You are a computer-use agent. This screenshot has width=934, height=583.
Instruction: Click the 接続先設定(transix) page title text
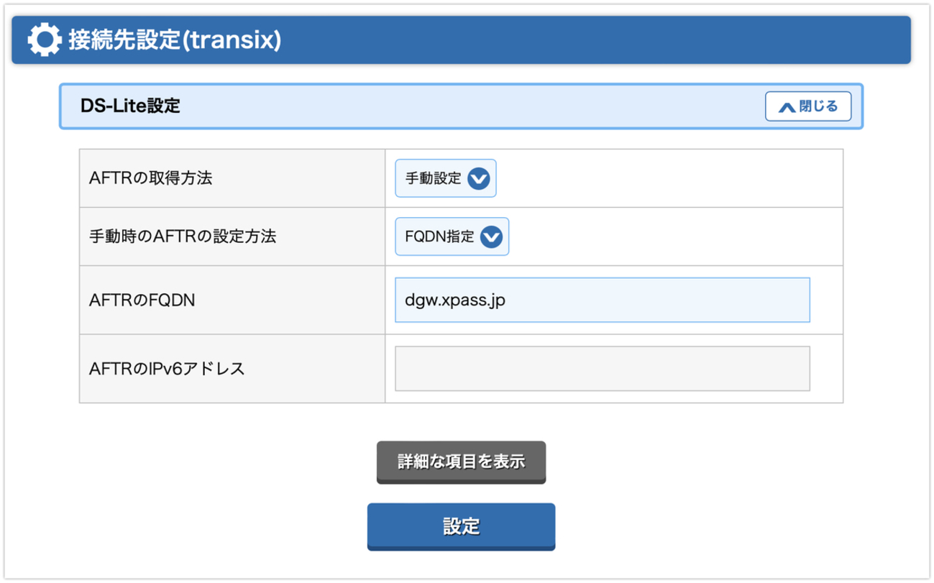tap(174, 40)
